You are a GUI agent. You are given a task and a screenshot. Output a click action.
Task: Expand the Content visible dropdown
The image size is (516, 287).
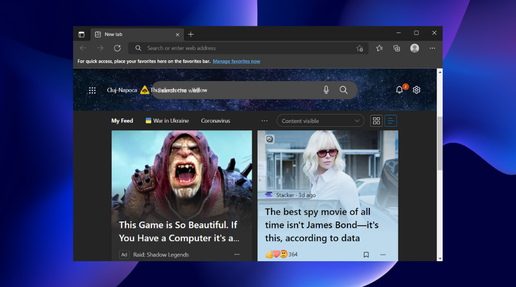(320, 121)
